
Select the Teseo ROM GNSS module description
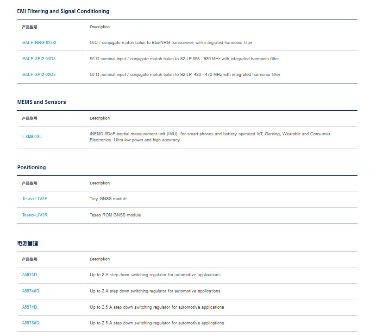(x=115, y=215)
